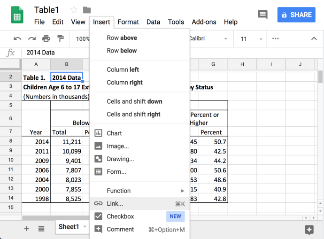Open the all sheets list icon
This screenshot has height=239, width=324.
pyautogui.click(x=41, y=229)
